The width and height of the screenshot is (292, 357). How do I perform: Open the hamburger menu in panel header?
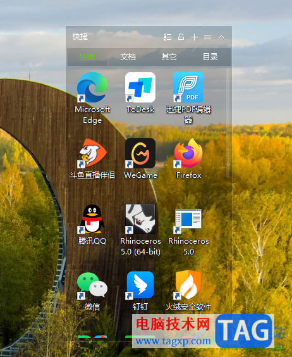(208, 37)
